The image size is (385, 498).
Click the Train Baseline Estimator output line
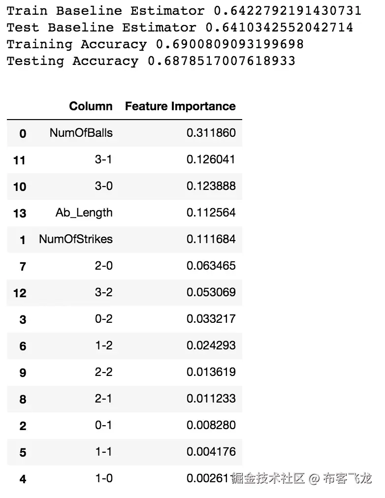pos(184,10)
